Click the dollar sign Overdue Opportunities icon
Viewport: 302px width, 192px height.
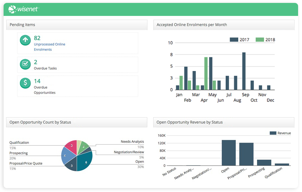tap(25, 83)
